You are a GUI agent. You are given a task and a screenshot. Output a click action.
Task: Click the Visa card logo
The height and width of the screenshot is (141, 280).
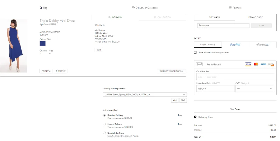coord(248,64)
